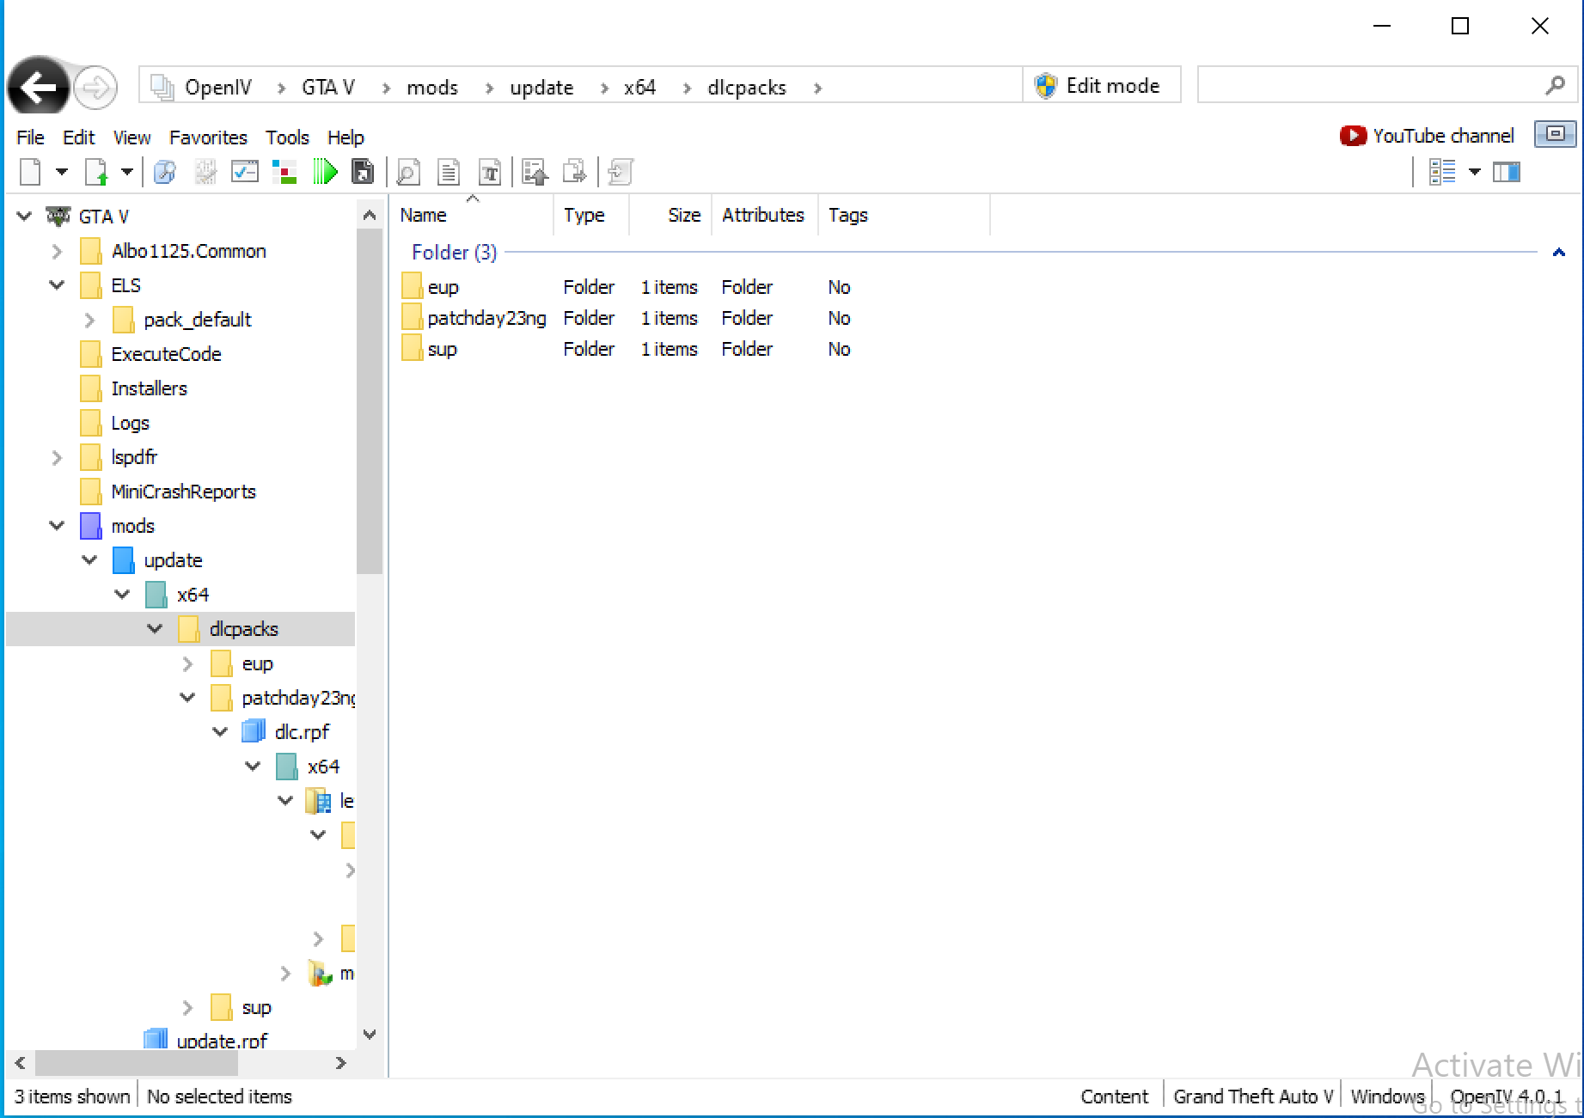This screenshot has width=1584, height=1118.
Task: Expand the Albo1125.Common tree node
Action: point(57,251)
